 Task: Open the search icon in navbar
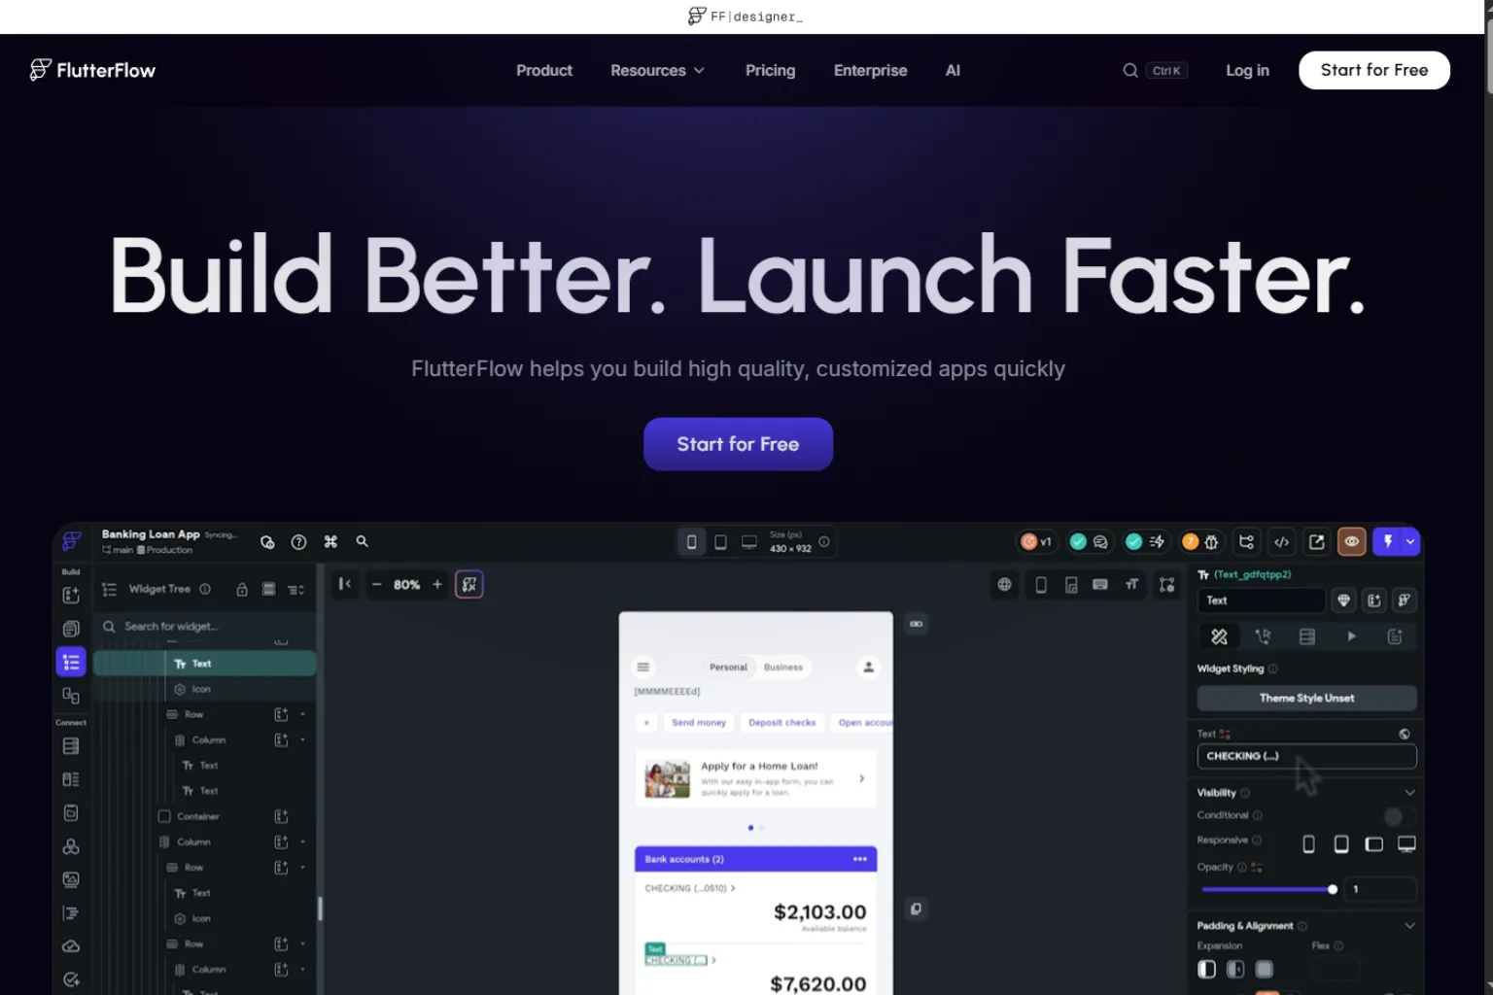[1129, 70]
